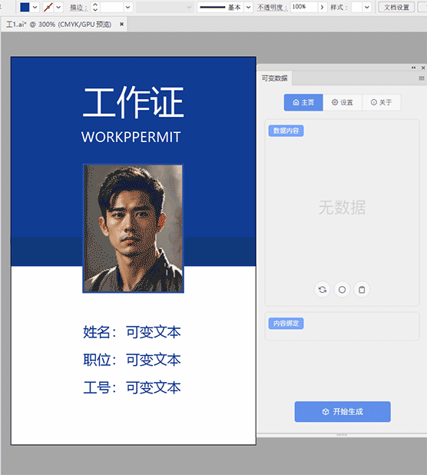Screen dimensions: 427x475
Task: Switch to the 关于 about tab
Action: tap(381, 102)
